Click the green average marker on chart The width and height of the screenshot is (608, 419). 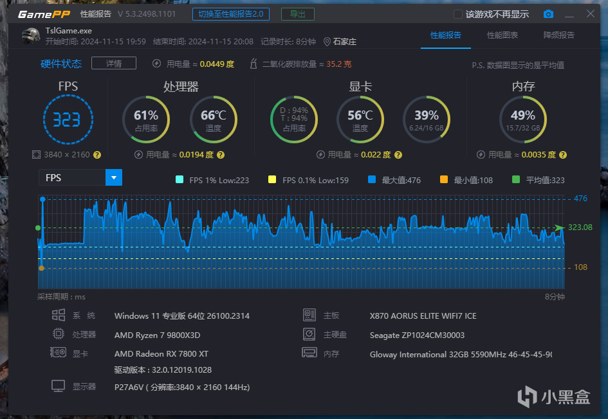point(38,227)
